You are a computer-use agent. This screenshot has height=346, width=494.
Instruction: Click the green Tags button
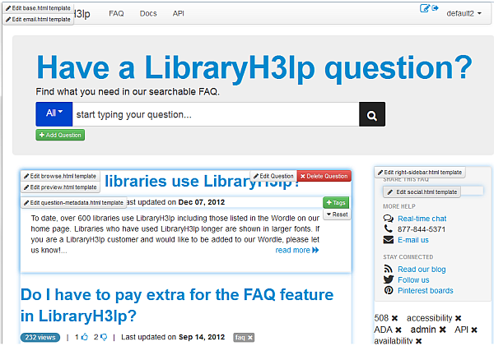click(336, 202)
